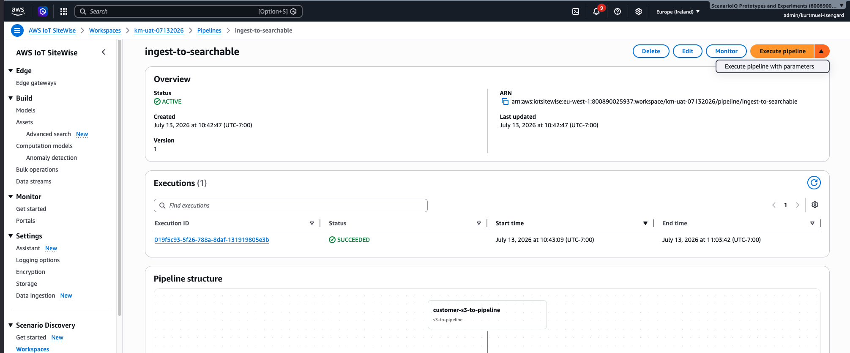Open the notifications bell
Viewport: 850px width, 353px height.
pos(596,11)
